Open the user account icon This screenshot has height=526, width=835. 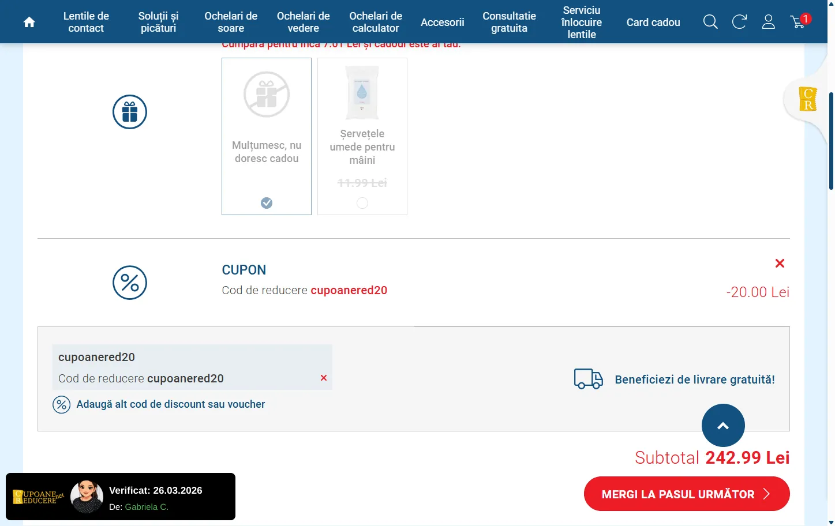click(x=768, y=22)
